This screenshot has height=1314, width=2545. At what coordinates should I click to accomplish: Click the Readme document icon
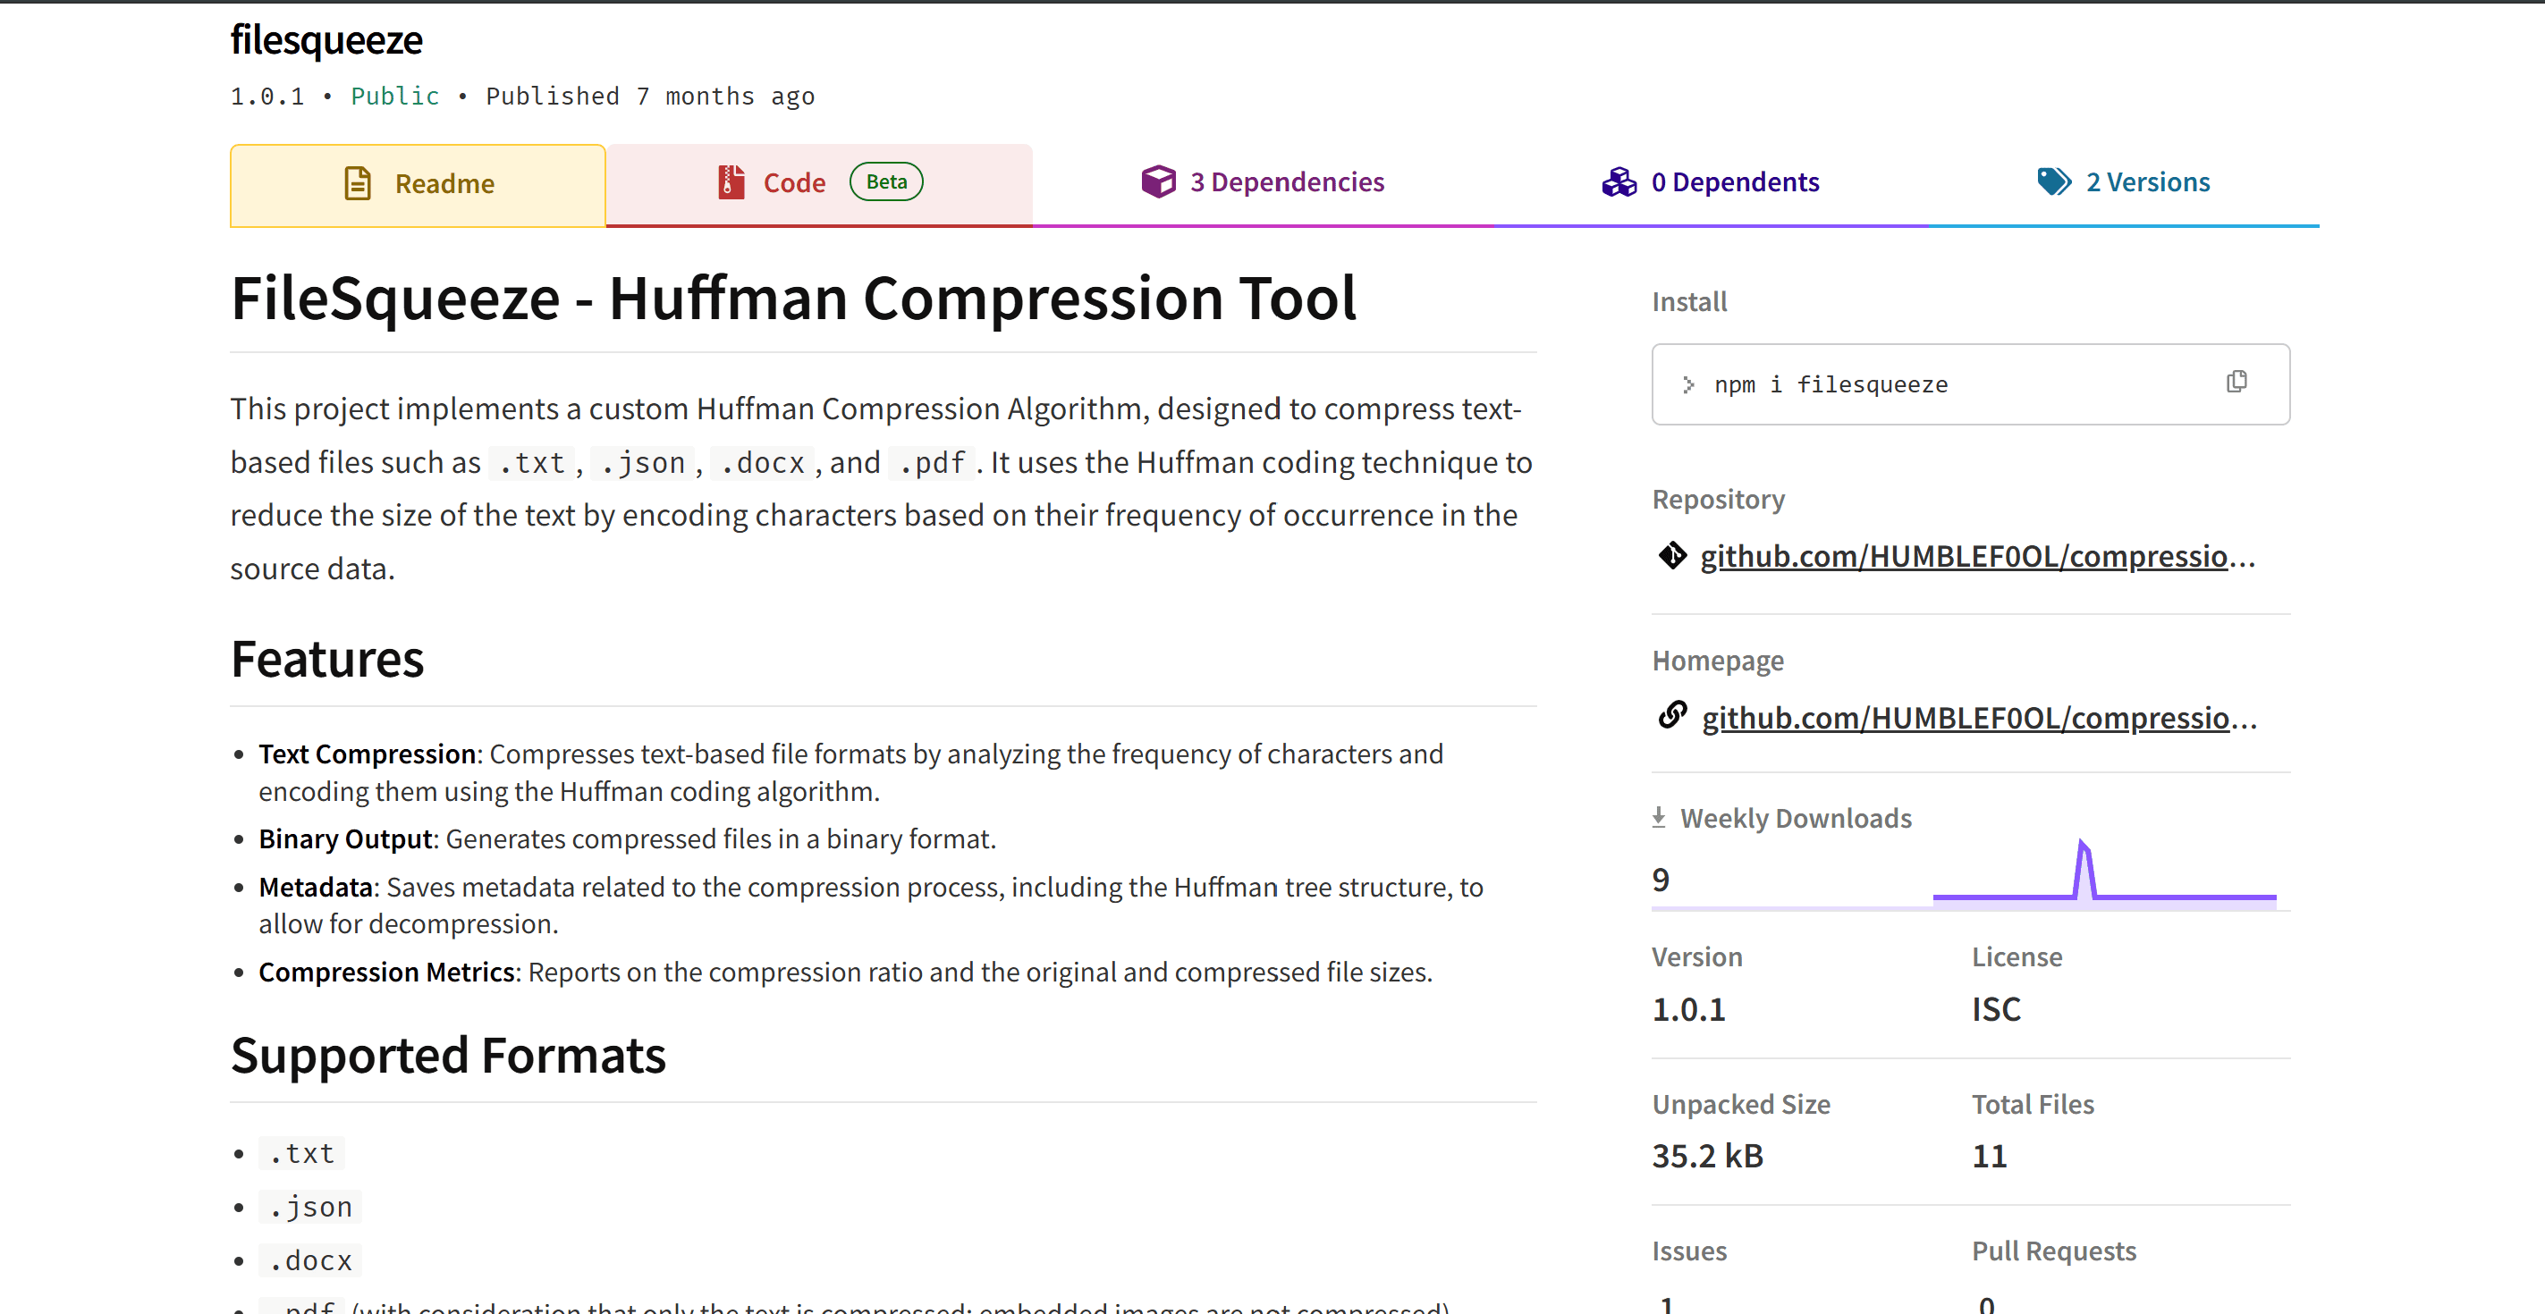358,183
